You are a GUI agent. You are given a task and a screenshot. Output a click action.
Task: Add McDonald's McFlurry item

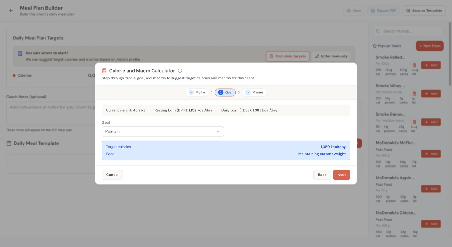click(x=431, y=154)
